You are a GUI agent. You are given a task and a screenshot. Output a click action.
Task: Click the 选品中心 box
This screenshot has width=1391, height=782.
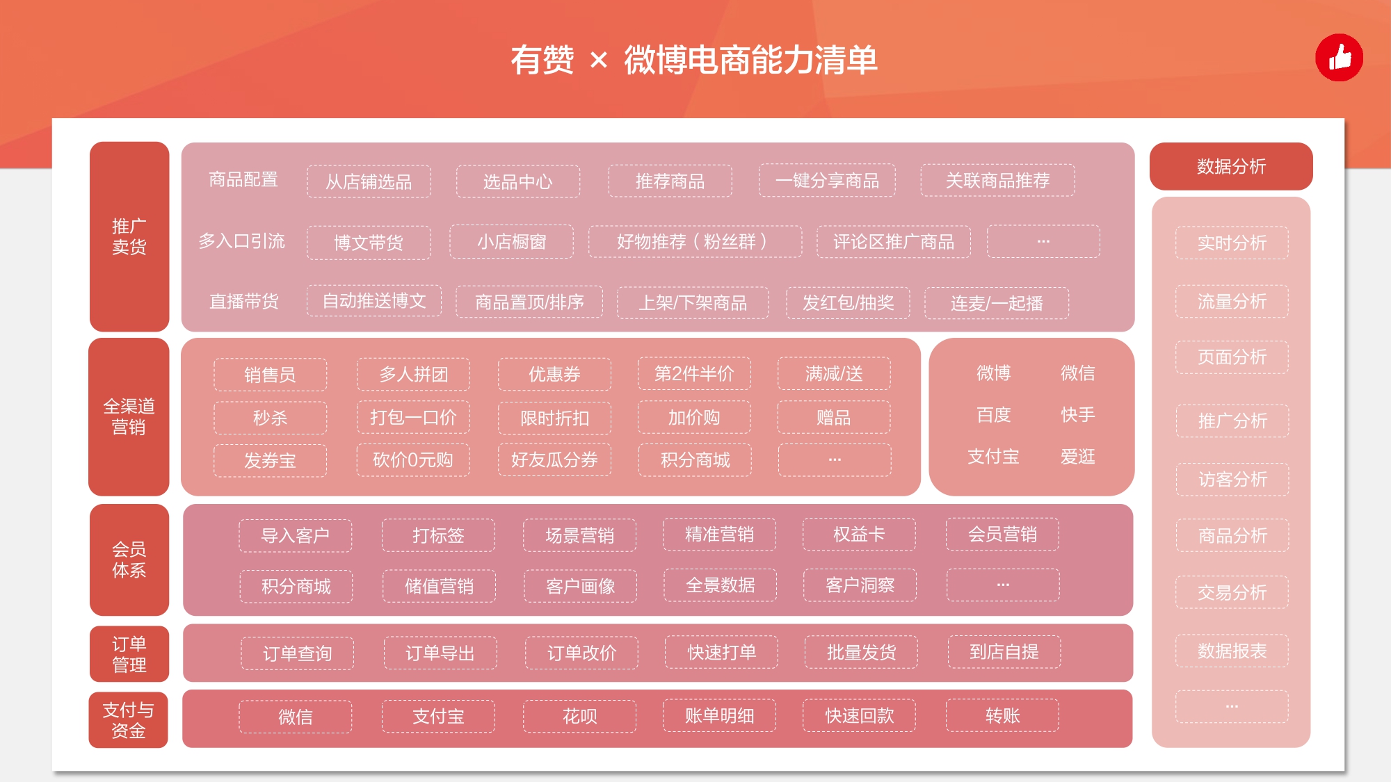click(x=518, y=181)
